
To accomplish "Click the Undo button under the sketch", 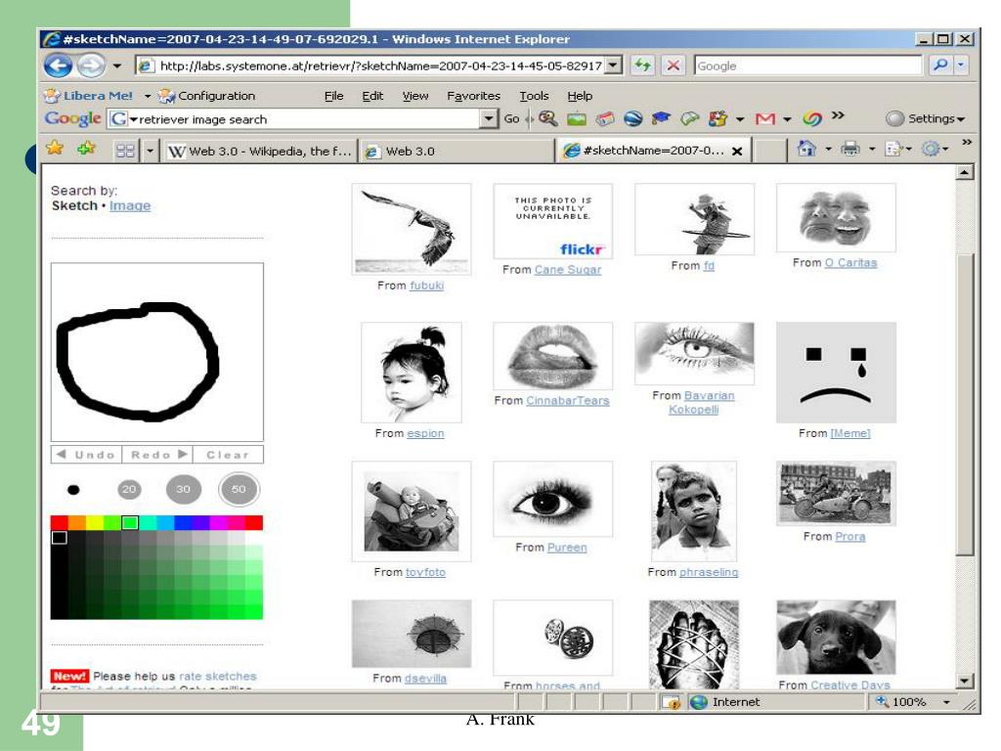I will coord(86,455).
